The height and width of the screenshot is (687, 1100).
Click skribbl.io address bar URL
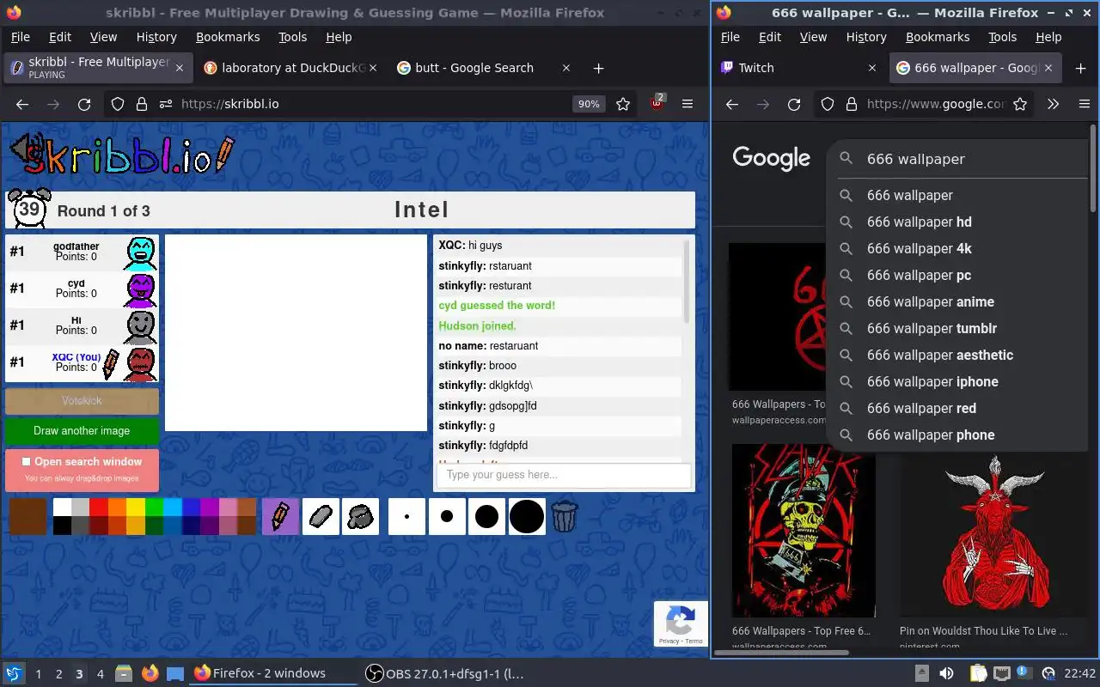click(x=229, y=104)
